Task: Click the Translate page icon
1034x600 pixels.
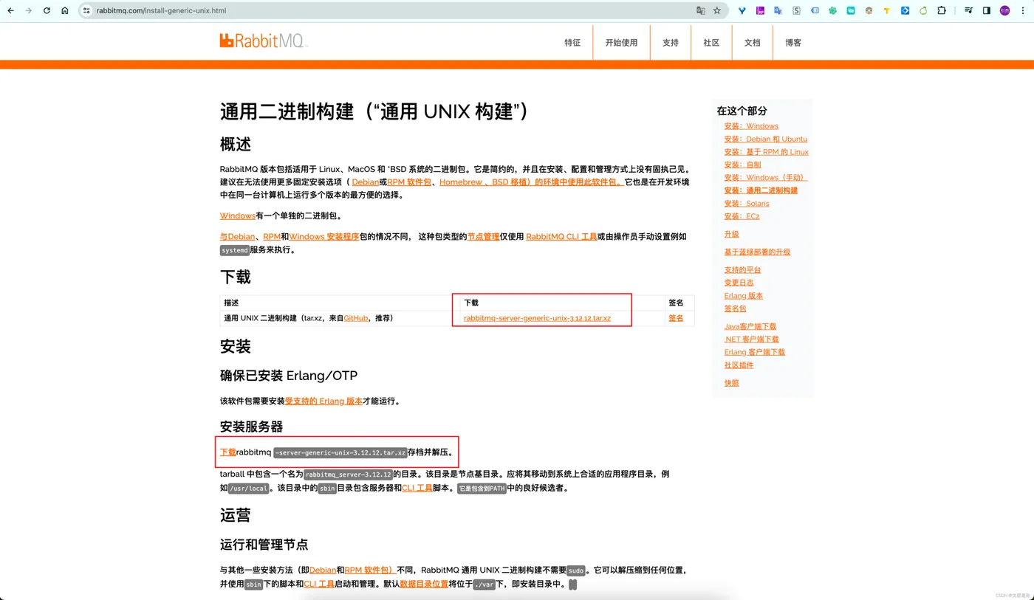Action: tap(701, 10)
